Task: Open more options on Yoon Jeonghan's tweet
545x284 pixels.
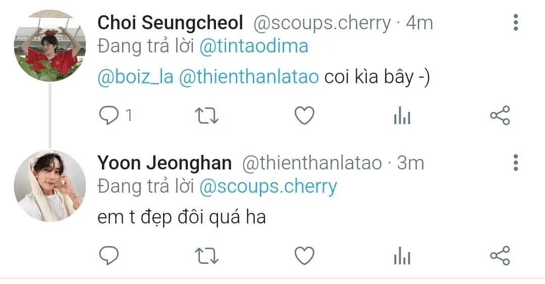Action: tap(515, 163)
